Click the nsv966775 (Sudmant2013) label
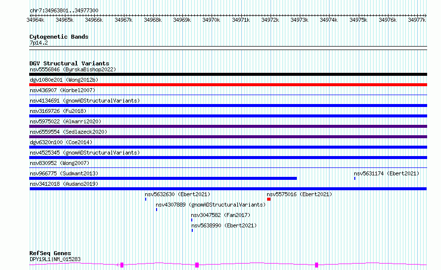Screen dimensions: 441x270 tap(64, 173)
